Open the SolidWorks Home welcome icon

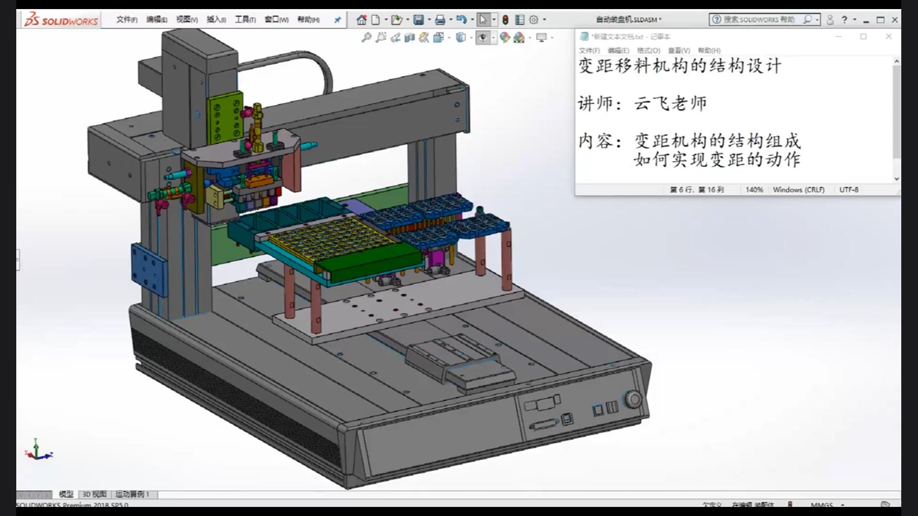point(361,20)
